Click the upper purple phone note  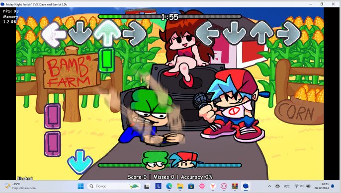click(x=52, y=116)
